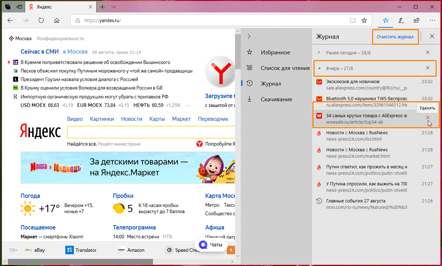442x266 pixels.
Task: Open Новости service link
Action: pyautogui.click(x=131, y=119)
